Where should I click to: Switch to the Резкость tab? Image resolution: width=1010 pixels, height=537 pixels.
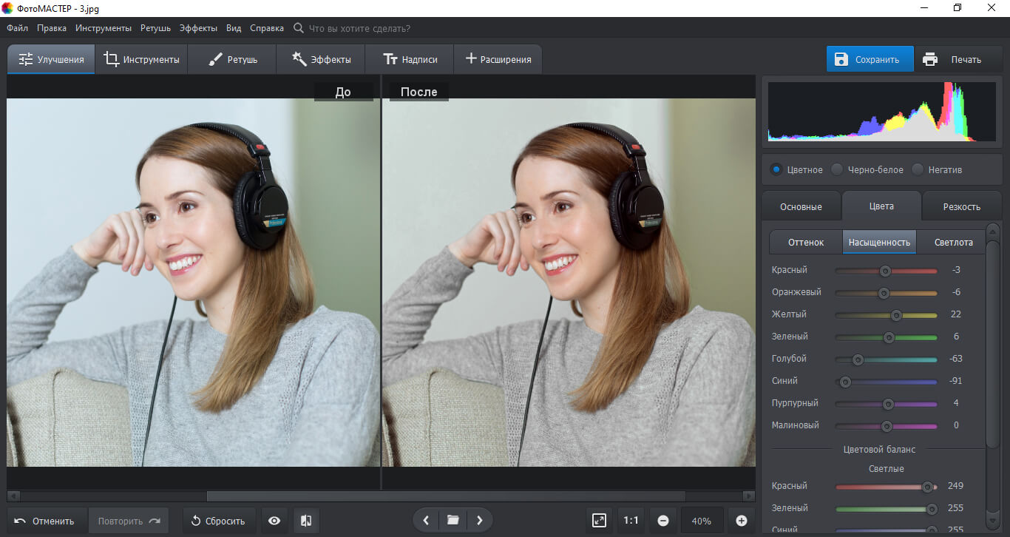click(962, 206)
